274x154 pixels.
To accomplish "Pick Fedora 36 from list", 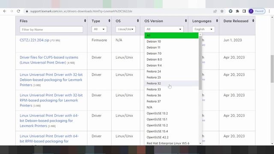I will click(171, 95).
